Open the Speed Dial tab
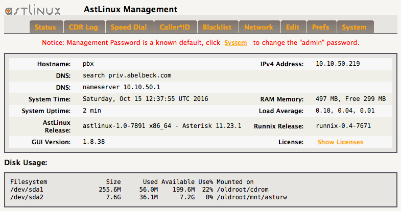The image size is (401, 211). tap(129, 27)
